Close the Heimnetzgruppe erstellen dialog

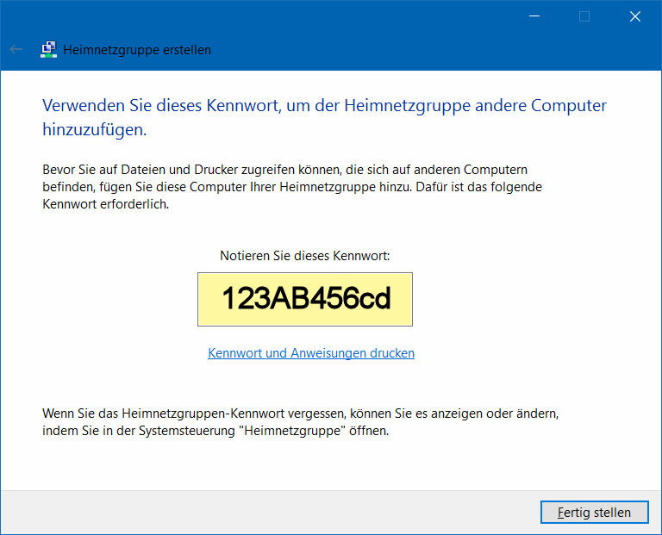coord(635,16)
